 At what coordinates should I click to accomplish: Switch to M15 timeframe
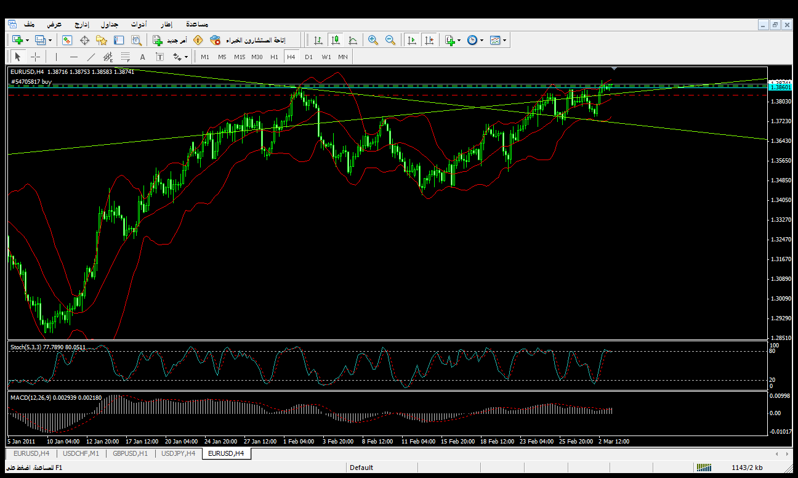click(x=240, y=57)
